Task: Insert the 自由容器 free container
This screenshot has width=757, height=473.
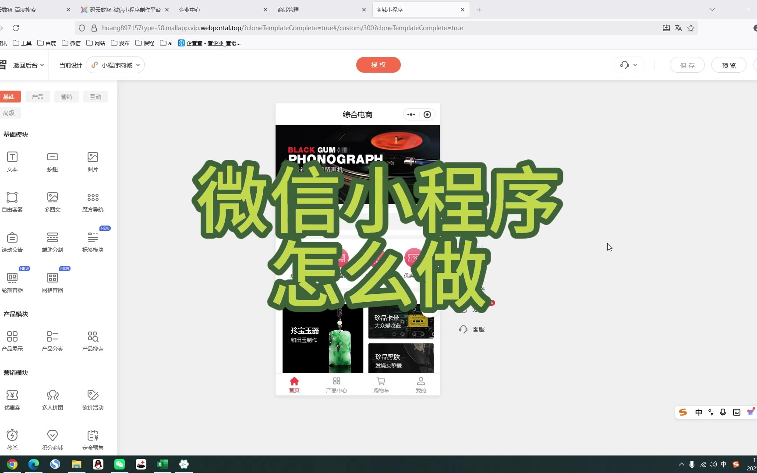Action: pyautogui.click(x=12, y=202)
